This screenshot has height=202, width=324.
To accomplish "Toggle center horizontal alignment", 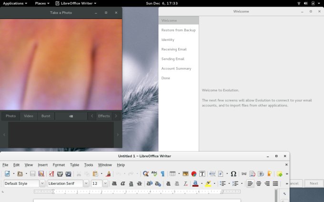I will point(259,183).
